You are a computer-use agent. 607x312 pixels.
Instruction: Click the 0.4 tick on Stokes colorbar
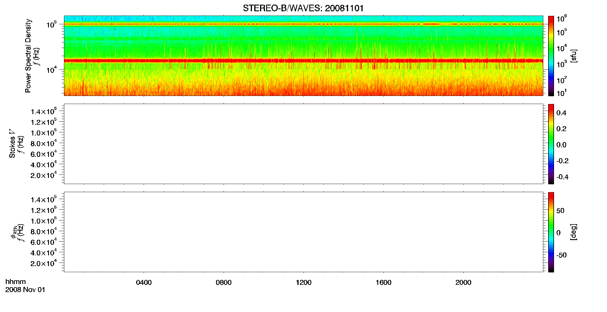point(561,113)
